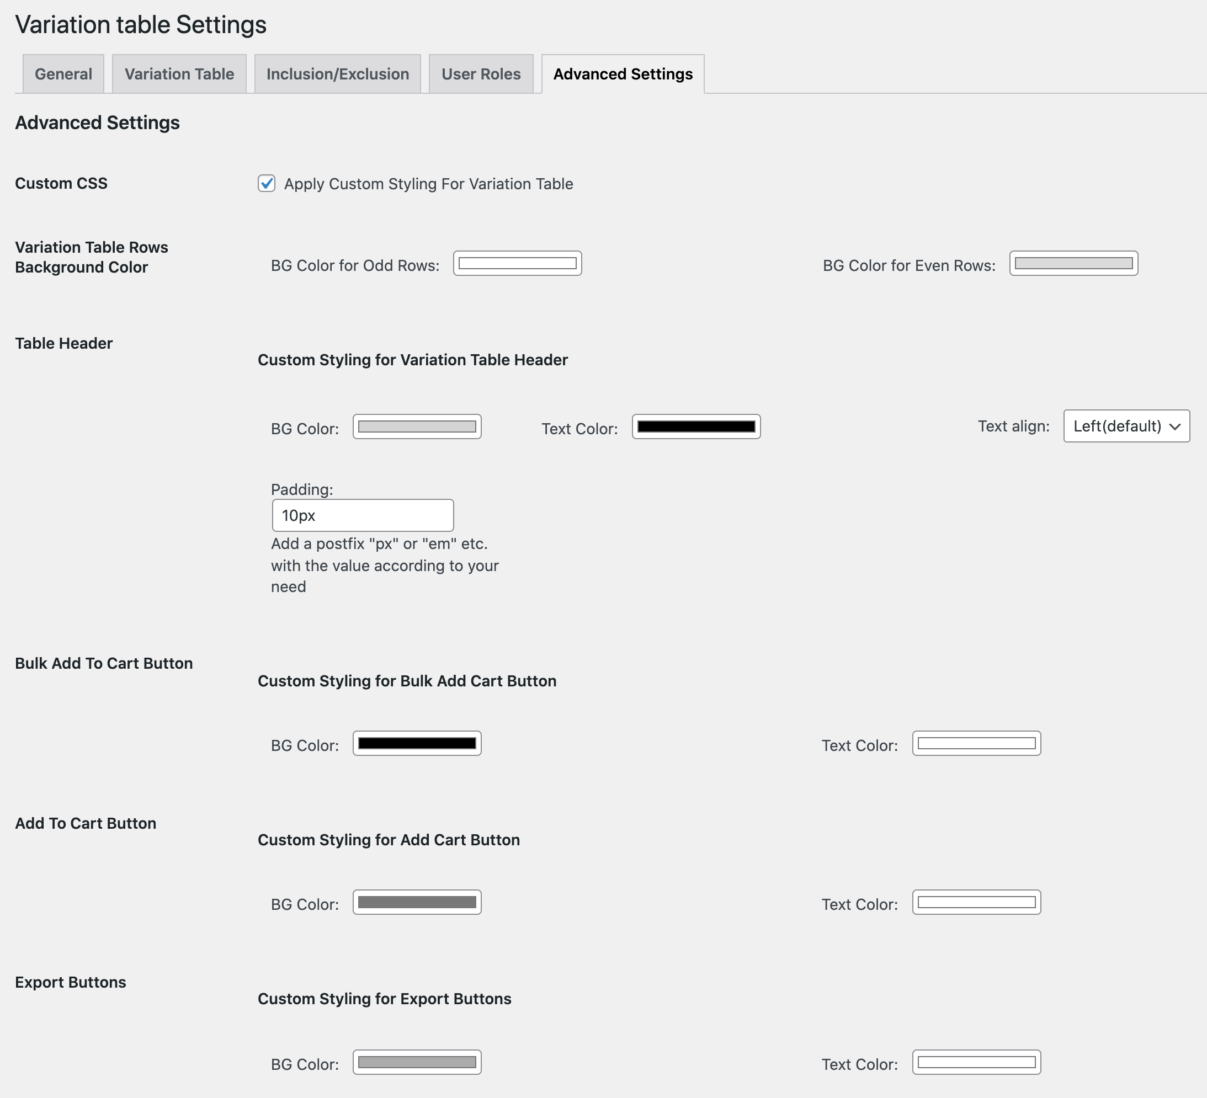Open BG Color picker for Add Cart Button
Viewport: 1207px width, 1098px height.
pos(417,902)
